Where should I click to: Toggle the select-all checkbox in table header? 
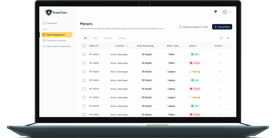(84, 46)
